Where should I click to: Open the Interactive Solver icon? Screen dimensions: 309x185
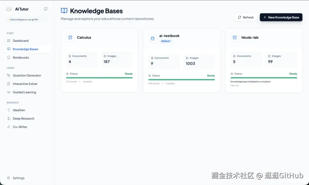[x=9, y=84]
